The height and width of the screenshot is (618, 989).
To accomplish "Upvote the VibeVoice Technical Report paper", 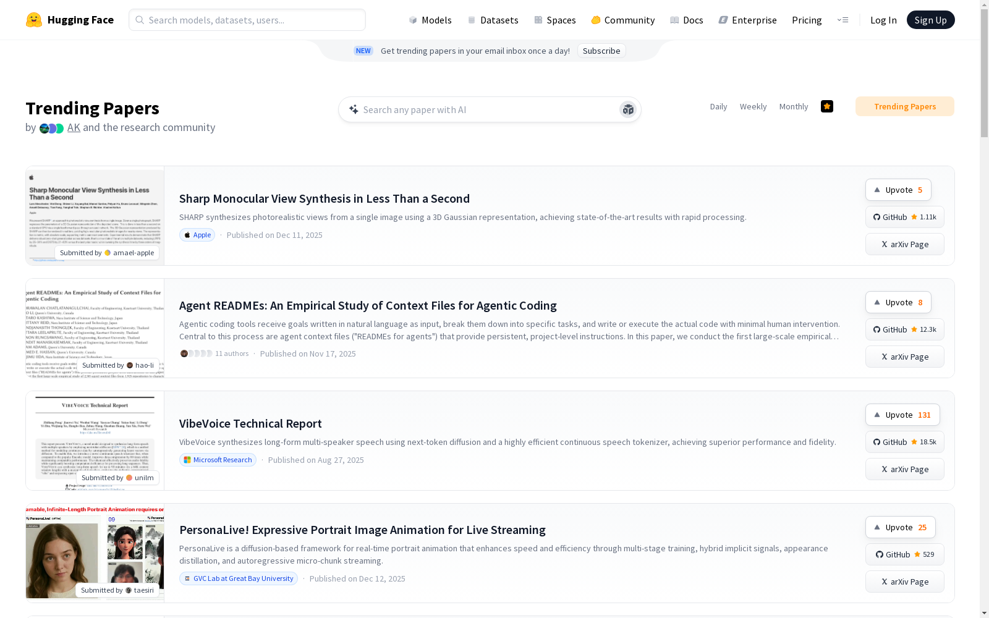I will tap(902, 415).
